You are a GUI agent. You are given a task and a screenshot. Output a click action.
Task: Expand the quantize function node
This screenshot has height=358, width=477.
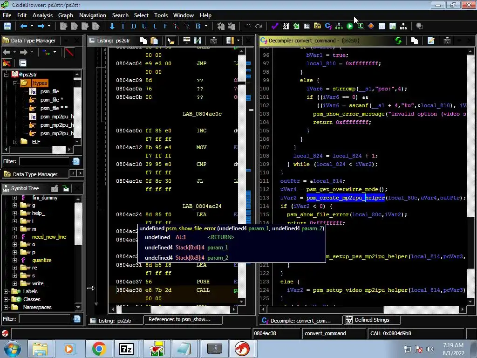pos(14,260)
